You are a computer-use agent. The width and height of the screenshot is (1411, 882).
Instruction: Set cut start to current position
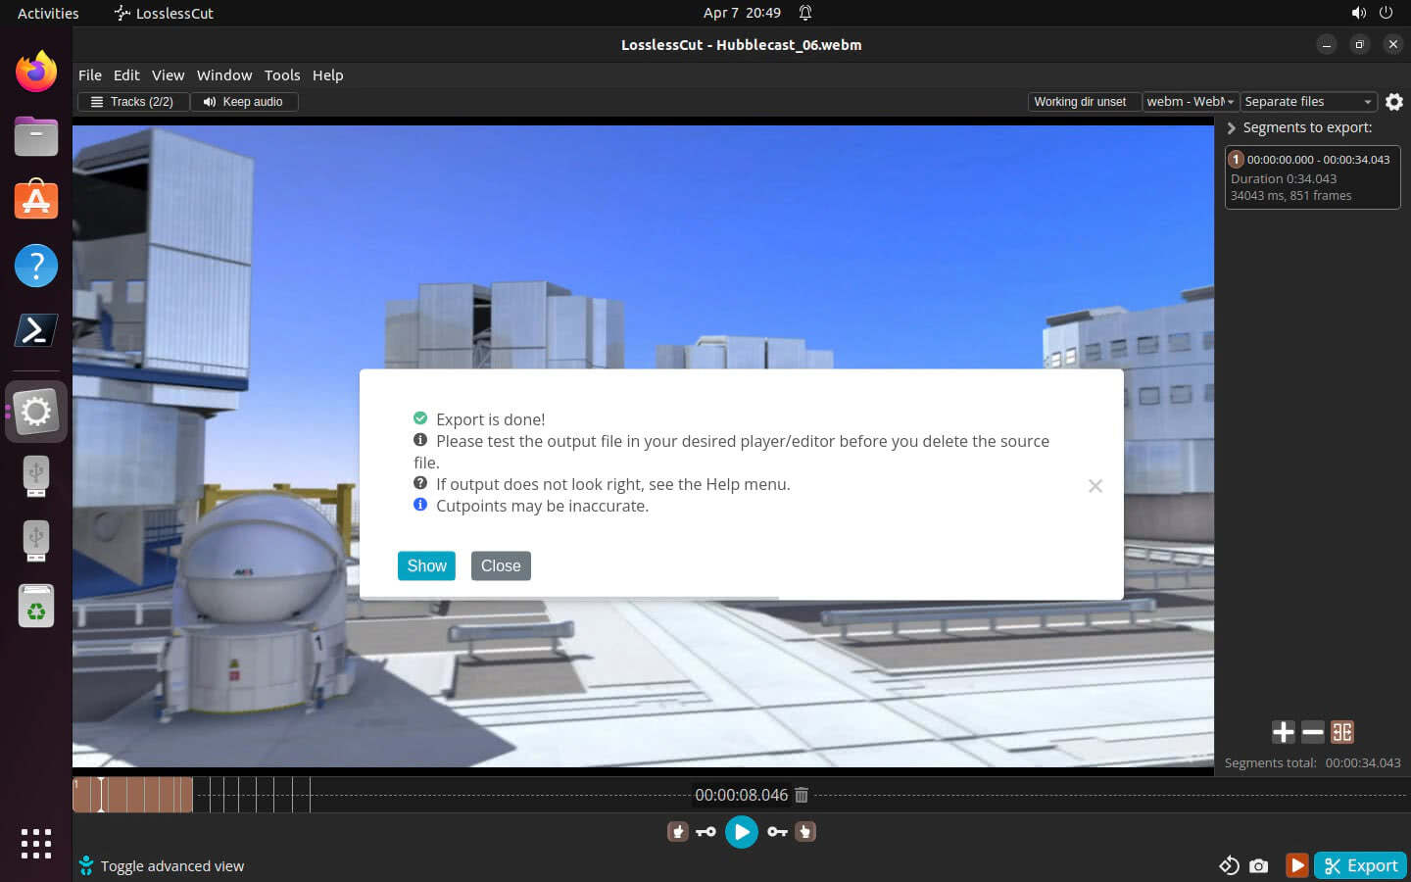point(677,832)
